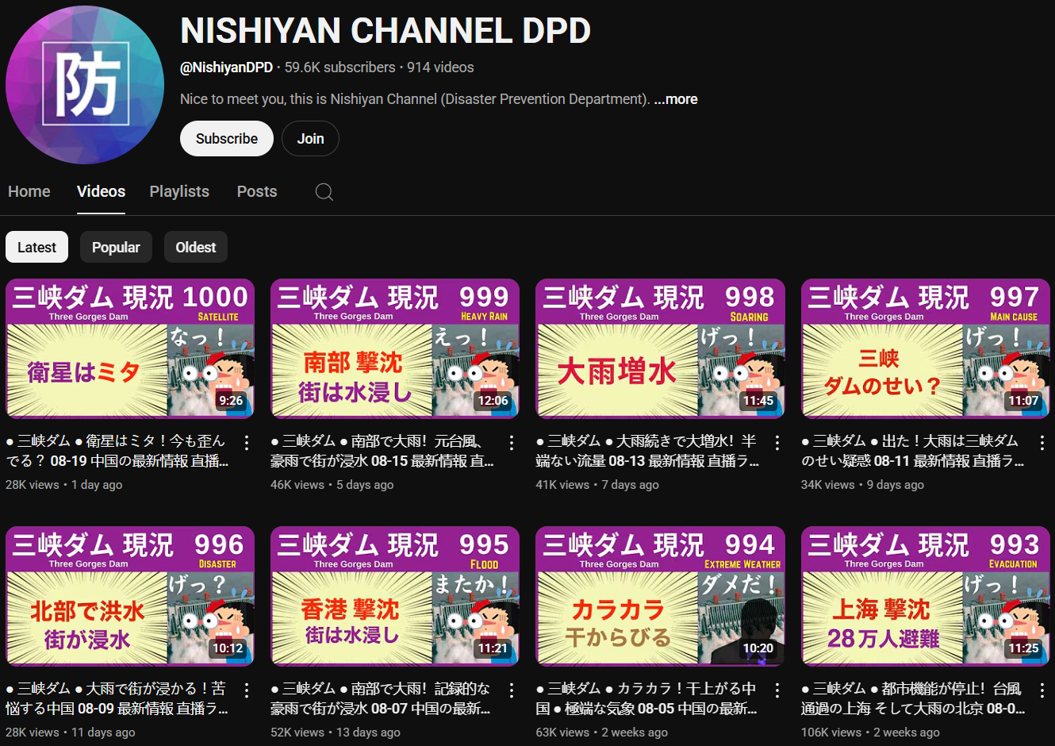Open the 08-13 video title link
1055x746 pixels.
(647, 451)
